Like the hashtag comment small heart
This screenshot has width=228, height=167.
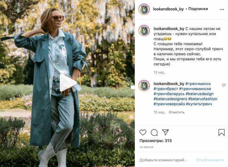224,85
